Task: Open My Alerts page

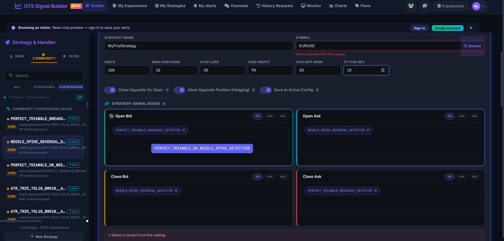Action: 205,6
